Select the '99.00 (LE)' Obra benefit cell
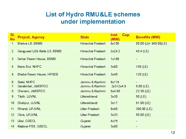The height and width of the screenshot is (139, 186). (143, 115)
